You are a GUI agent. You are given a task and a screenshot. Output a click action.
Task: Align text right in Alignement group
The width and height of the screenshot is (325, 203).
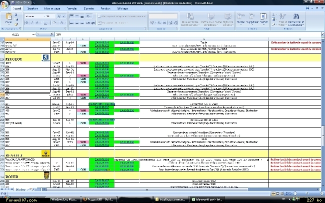[x=82, y=23]
